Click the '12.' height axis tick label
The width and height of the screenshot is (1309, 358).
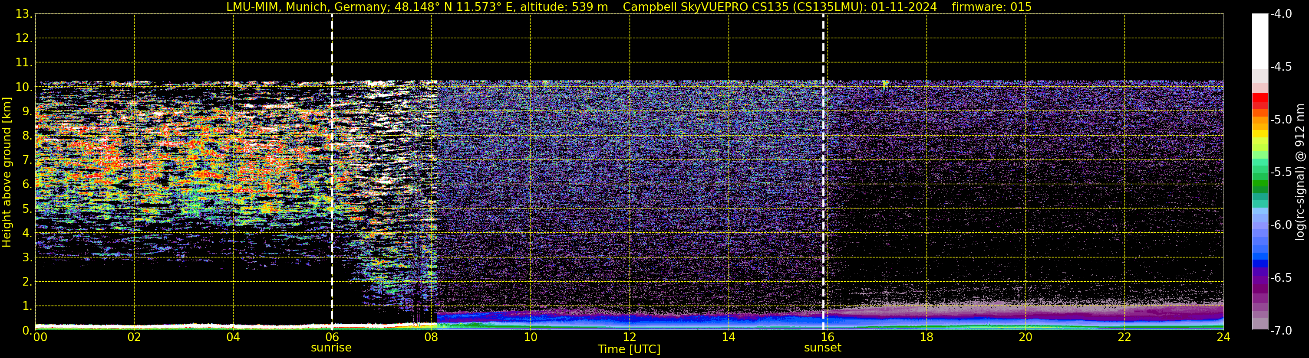coord(24,39)
